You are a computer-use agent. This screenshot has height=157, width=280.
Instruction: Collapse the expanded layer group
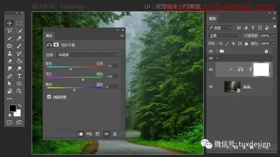(x=217, y=58)
